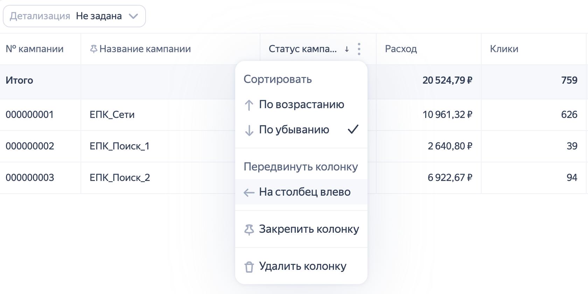
Task: Click the up arrow icon for ascending sort
Action: coord(249,105)
